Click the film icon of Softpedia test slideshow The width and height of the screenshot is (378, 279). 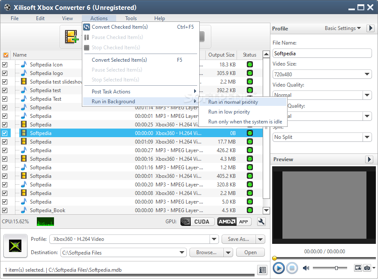click(x=24, y=81)
